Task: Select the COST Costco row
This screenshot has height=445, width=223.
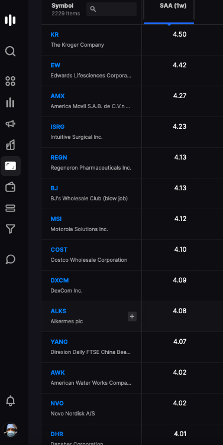Action: [x=132, y=255]
